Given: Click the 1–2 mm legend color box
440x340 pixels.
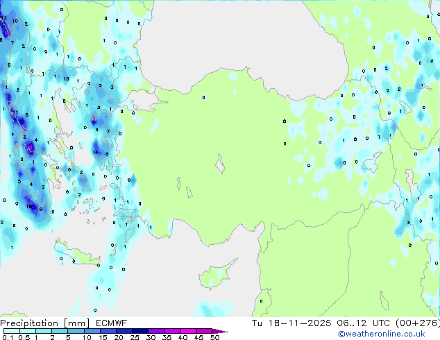Looking at the screenshot, I should coord(44,331).
